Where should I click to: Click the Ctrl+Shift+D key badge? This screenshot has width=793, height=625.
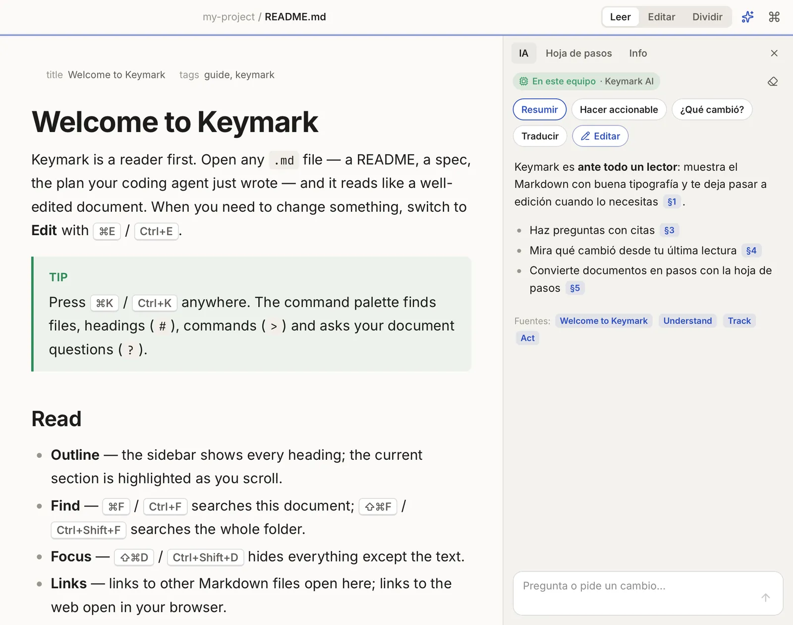[x=206, y=558]
